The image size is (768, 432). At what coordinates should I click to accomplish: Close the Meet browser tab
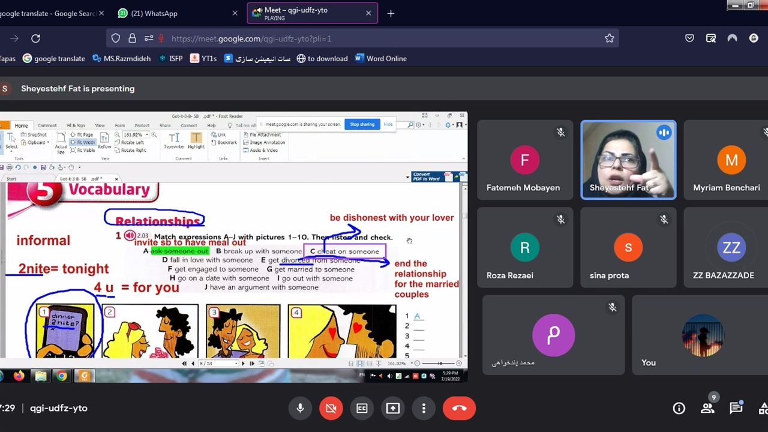point(368,13)
